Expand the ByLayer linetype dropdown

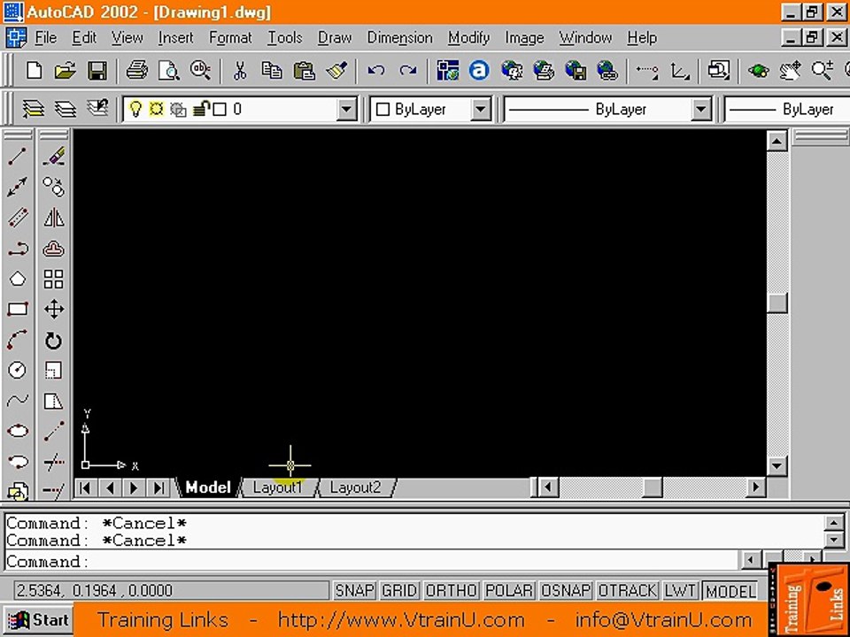pyautogui.click(x=700, y=110)
